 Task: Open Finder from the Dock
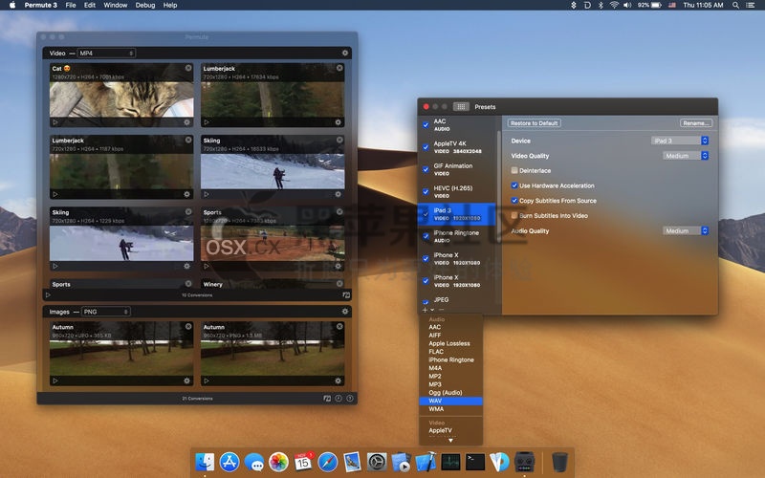205,462
